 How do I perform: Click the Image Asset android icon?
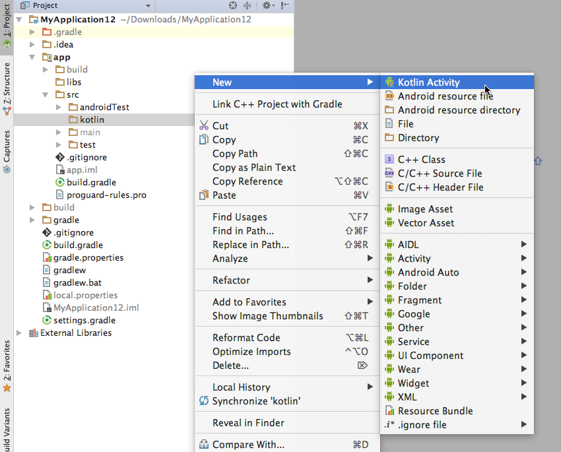click(x=389, y=209)
